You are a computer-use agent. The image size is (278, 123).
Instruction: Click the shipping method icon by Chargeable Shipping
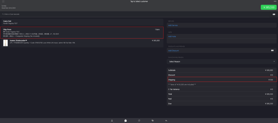click(x=4, y=36)
